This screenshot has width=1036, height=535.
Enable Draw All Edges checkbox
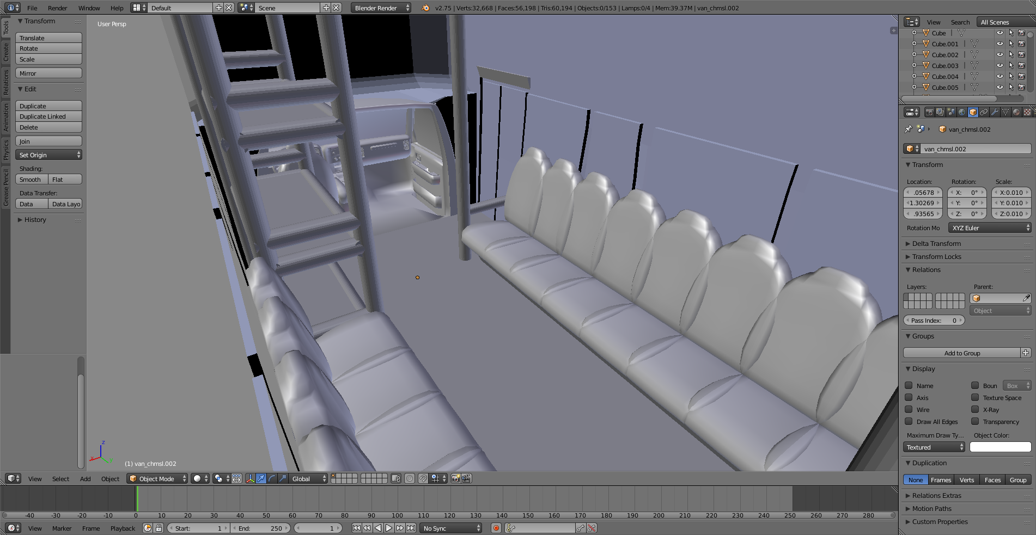tap(909, 421)
